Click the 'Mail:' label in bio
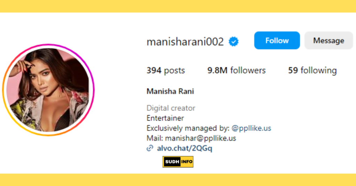The width and height of the screenshot is (356, 186). [x=155, y=138]
